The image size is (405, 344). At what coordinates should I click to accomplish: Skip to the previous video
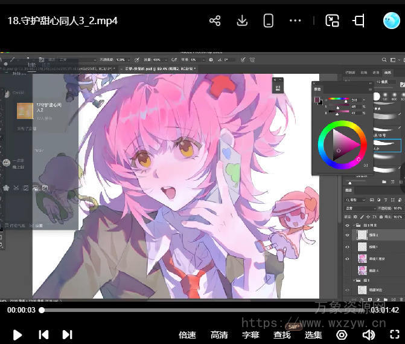tap(43, 334)
